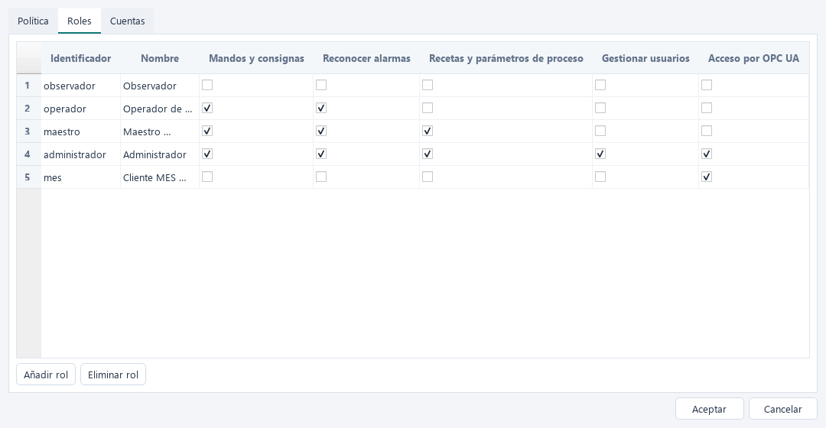The image size is (826, 428).
Task: Enable Recetas y parámetros for observador
Action: pos(428,86)
